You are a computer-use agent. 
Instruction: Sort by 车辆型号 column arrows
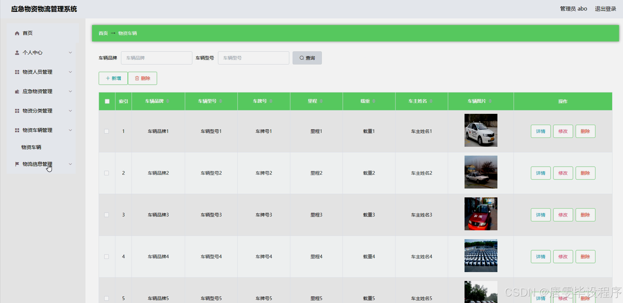221,101
